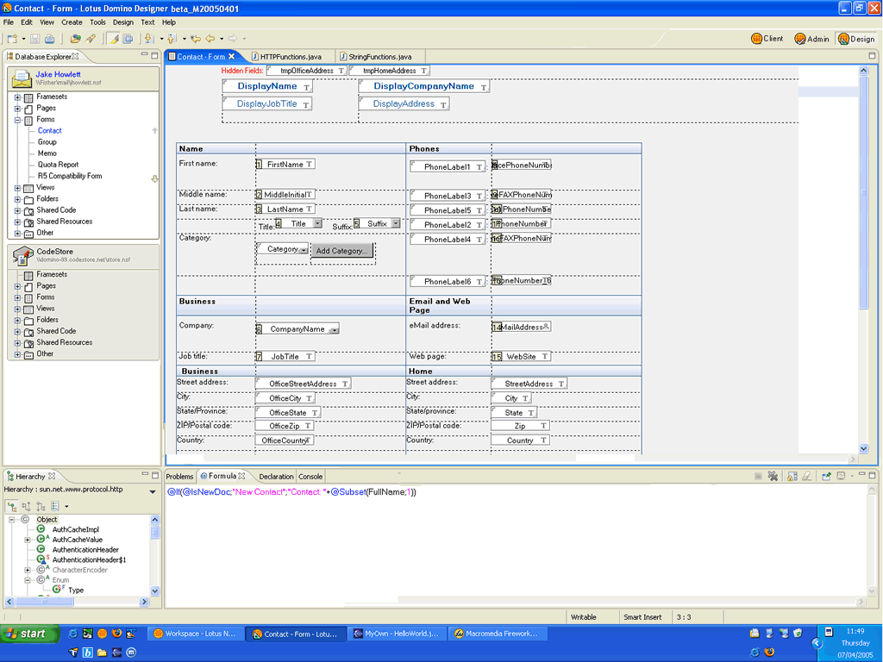
Task: Open the Suffix field dropdown
Action: coord(396,223)
